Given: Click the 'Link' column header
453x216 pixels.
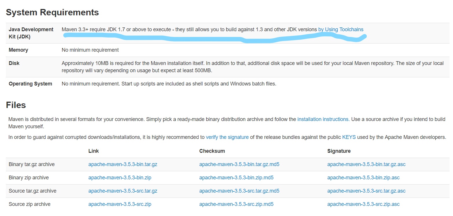Looking at the screenshot, I should 94,151.
